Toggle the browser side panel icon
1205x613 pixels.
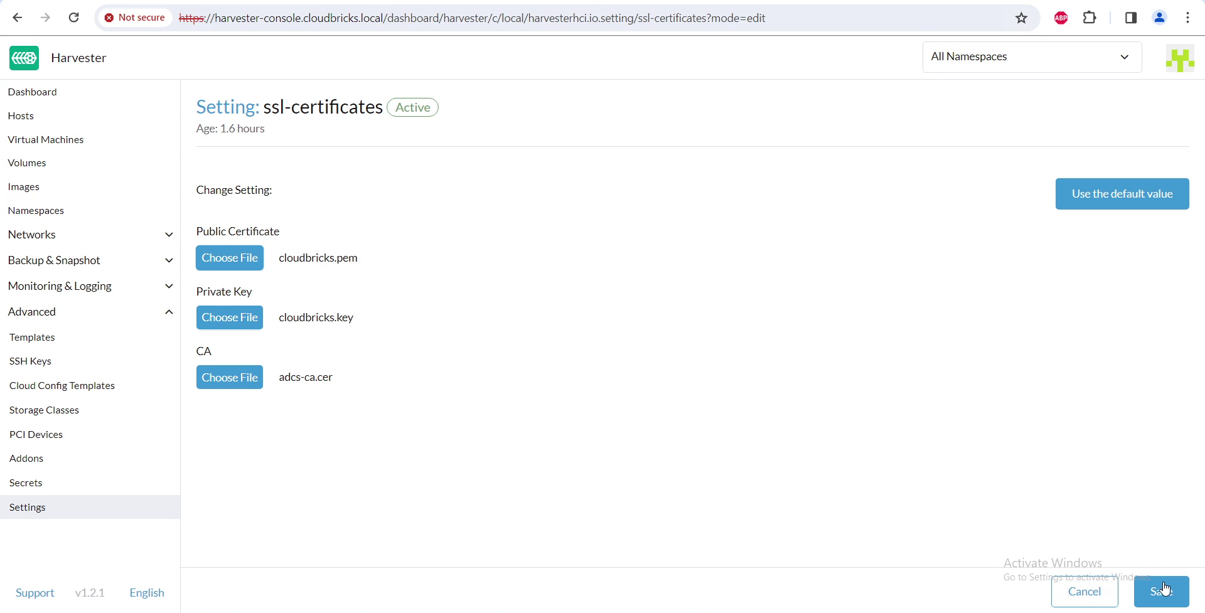[x=1131, y=18]
